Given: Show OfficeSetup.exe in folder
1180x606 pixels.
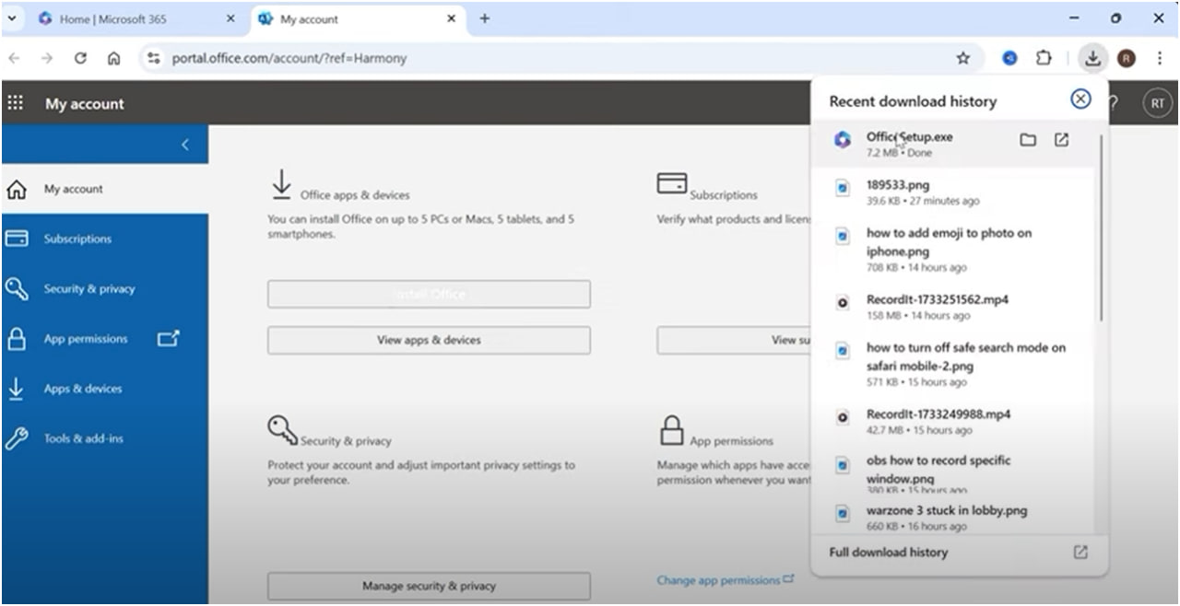Looking at the screenshot, I should coord(1028,140).
